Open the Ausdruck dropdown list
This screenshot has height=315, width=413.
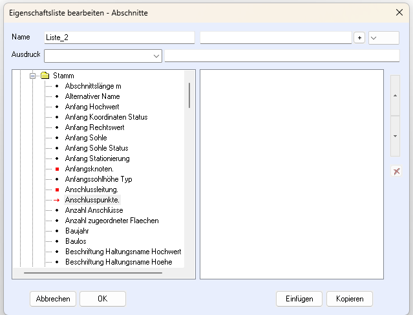tap(156, 56)
